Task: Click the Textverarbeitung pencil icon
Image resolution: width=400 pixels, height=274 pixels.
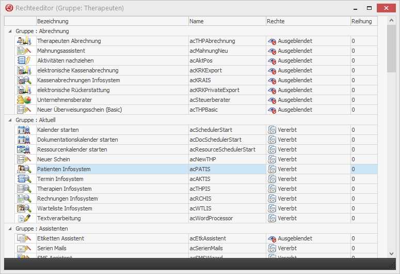Action: (x=24, y=218)
